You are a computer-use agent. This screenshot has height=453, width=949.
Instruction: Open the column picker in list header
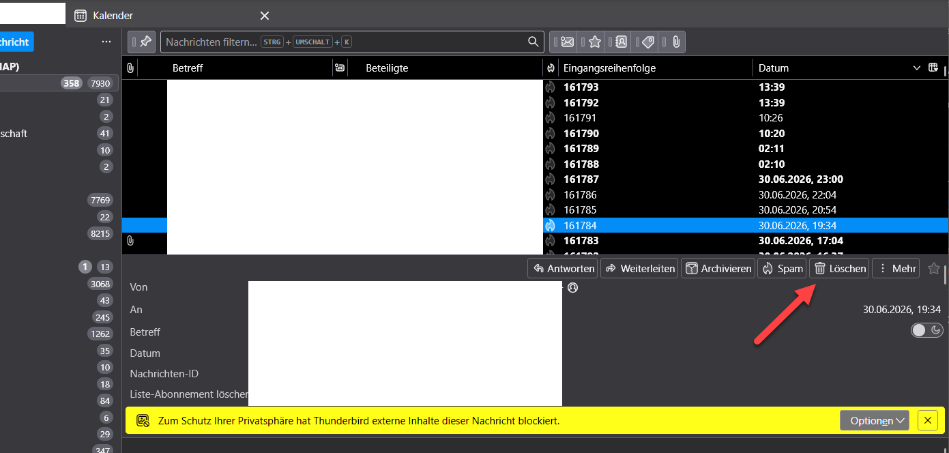[934, 68]
